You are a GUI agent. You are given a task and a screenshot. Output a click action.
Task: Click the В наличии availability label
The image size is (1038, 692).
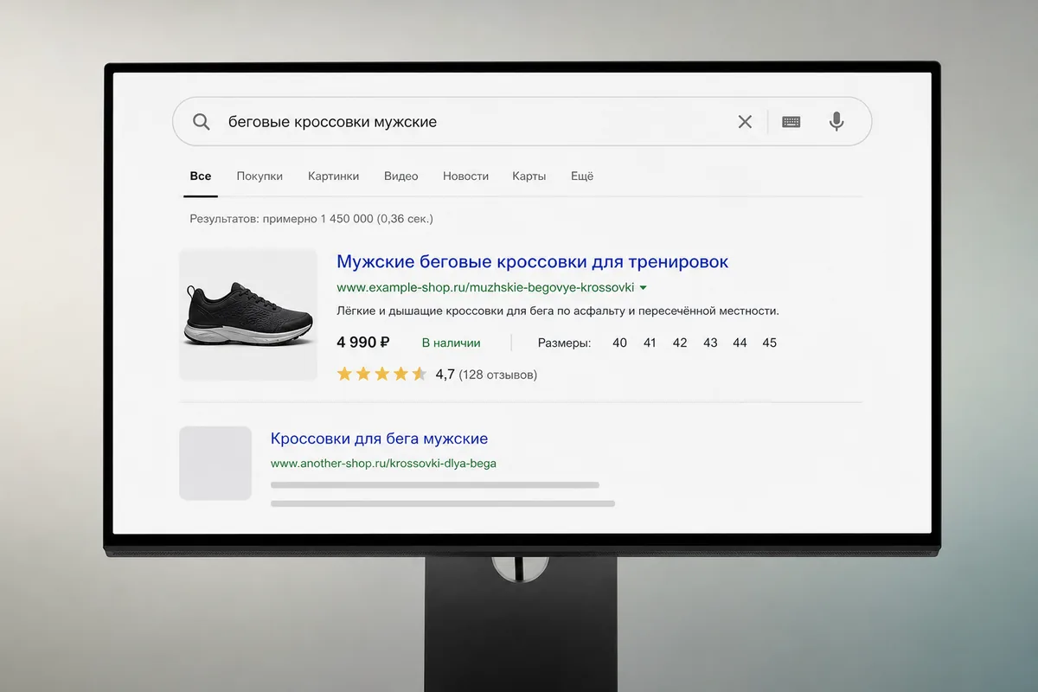451,343
